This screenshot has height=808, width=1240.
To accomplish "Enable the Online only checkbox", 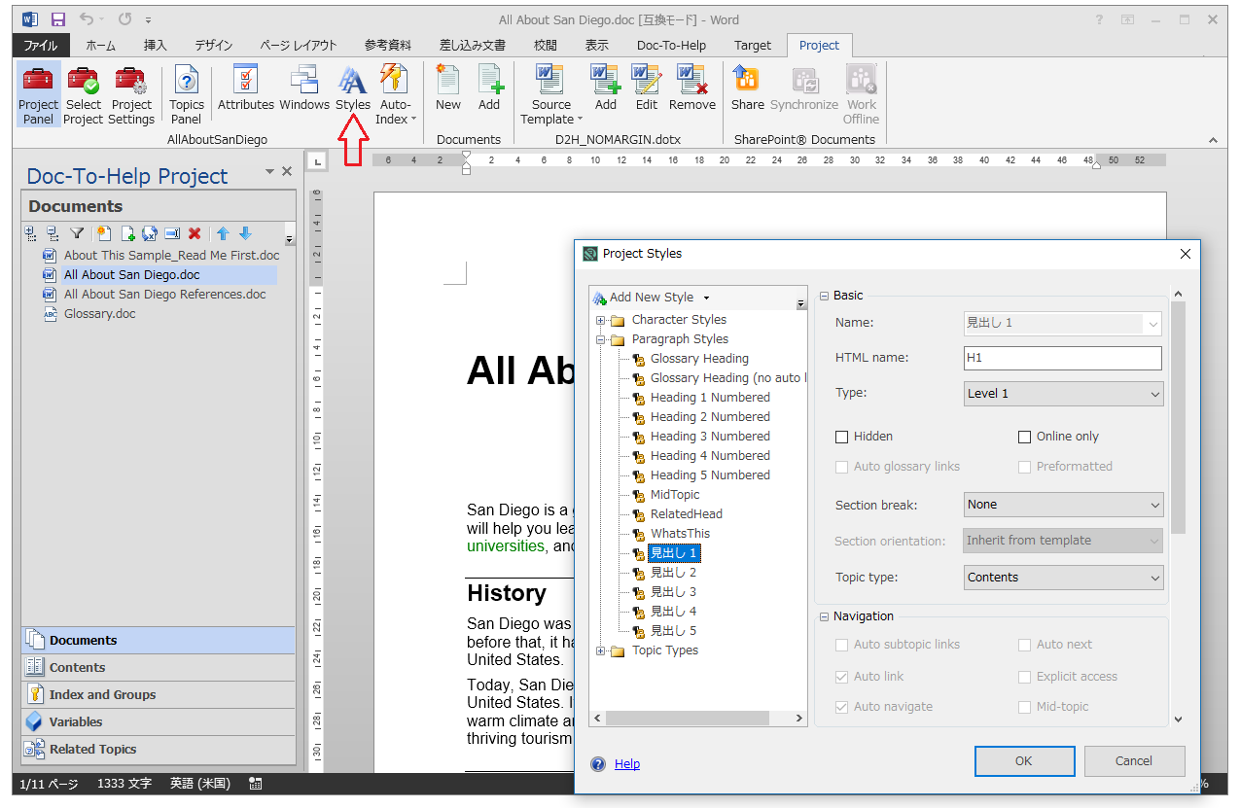I will pos(1025,437).
